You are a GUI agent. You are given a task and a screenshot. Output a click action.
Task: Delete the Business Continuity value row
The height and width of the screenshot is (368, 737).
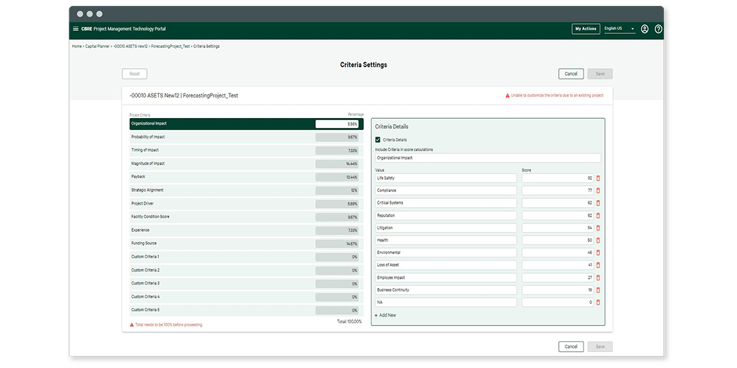pos(598,290)
